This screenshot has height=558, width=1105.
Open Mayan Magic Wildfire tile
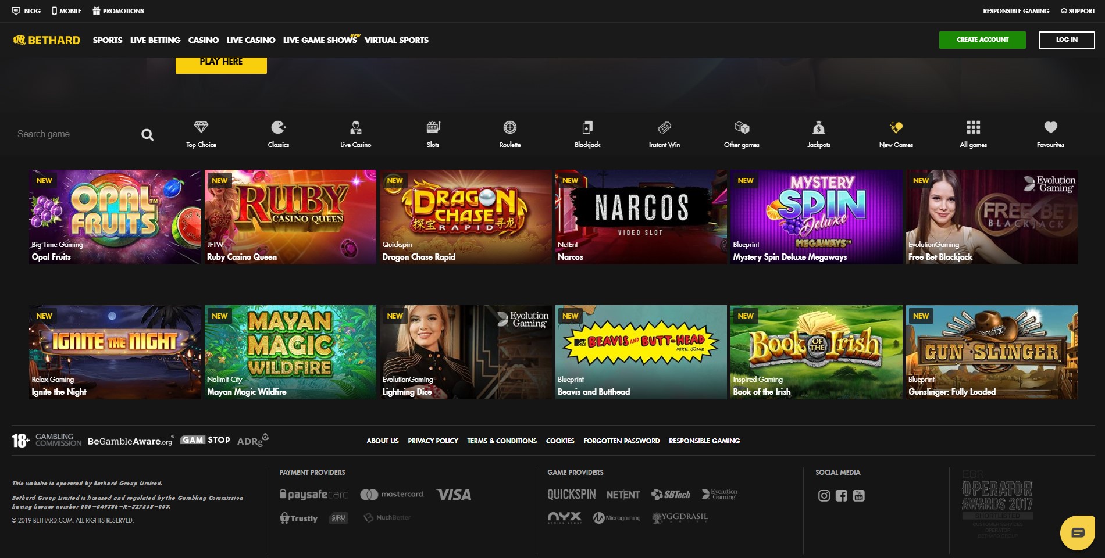click(x=290, y=352)
